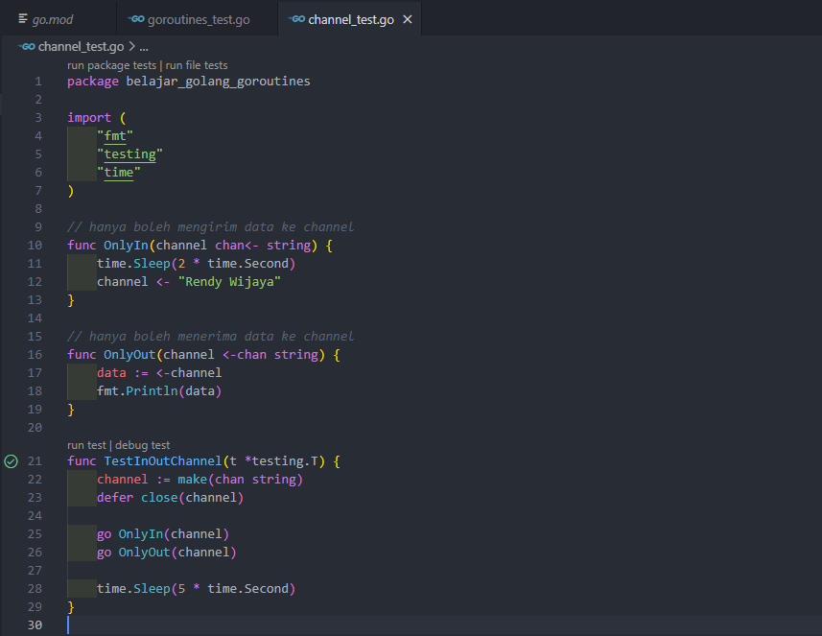Click 'defer close(channel)' on line 23
This screenshot has height=636, width=822.
click(171, 498)
